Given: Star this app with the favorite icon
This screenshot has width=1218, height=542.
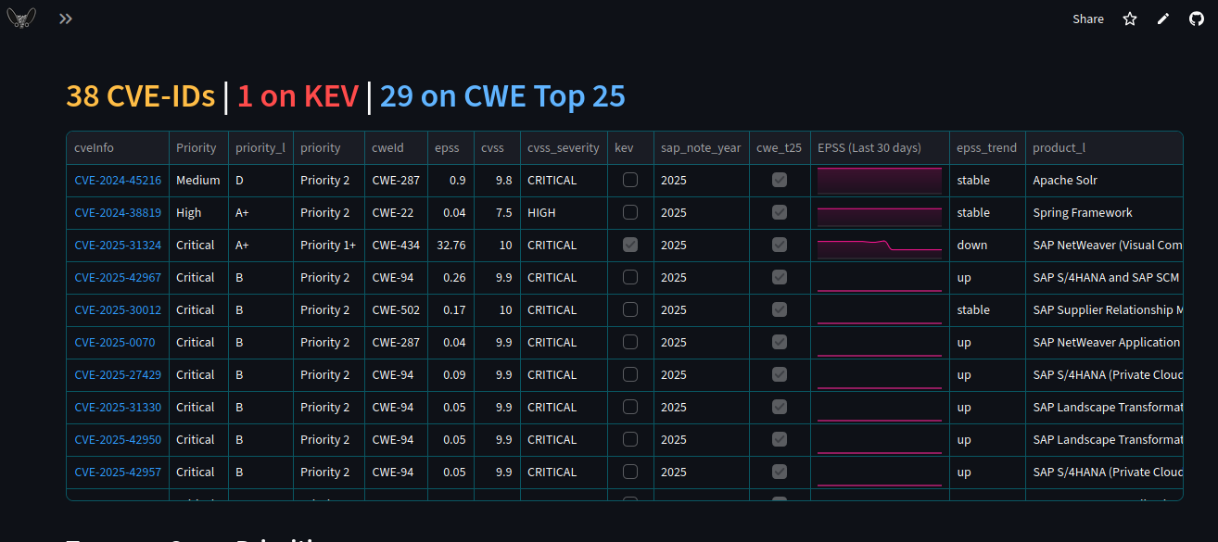Looking at the screenshot, I should click(1130, 19).
